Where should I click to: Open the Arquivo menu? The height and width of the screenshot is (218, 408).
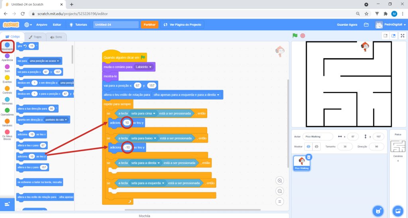[x=41, y=25]
